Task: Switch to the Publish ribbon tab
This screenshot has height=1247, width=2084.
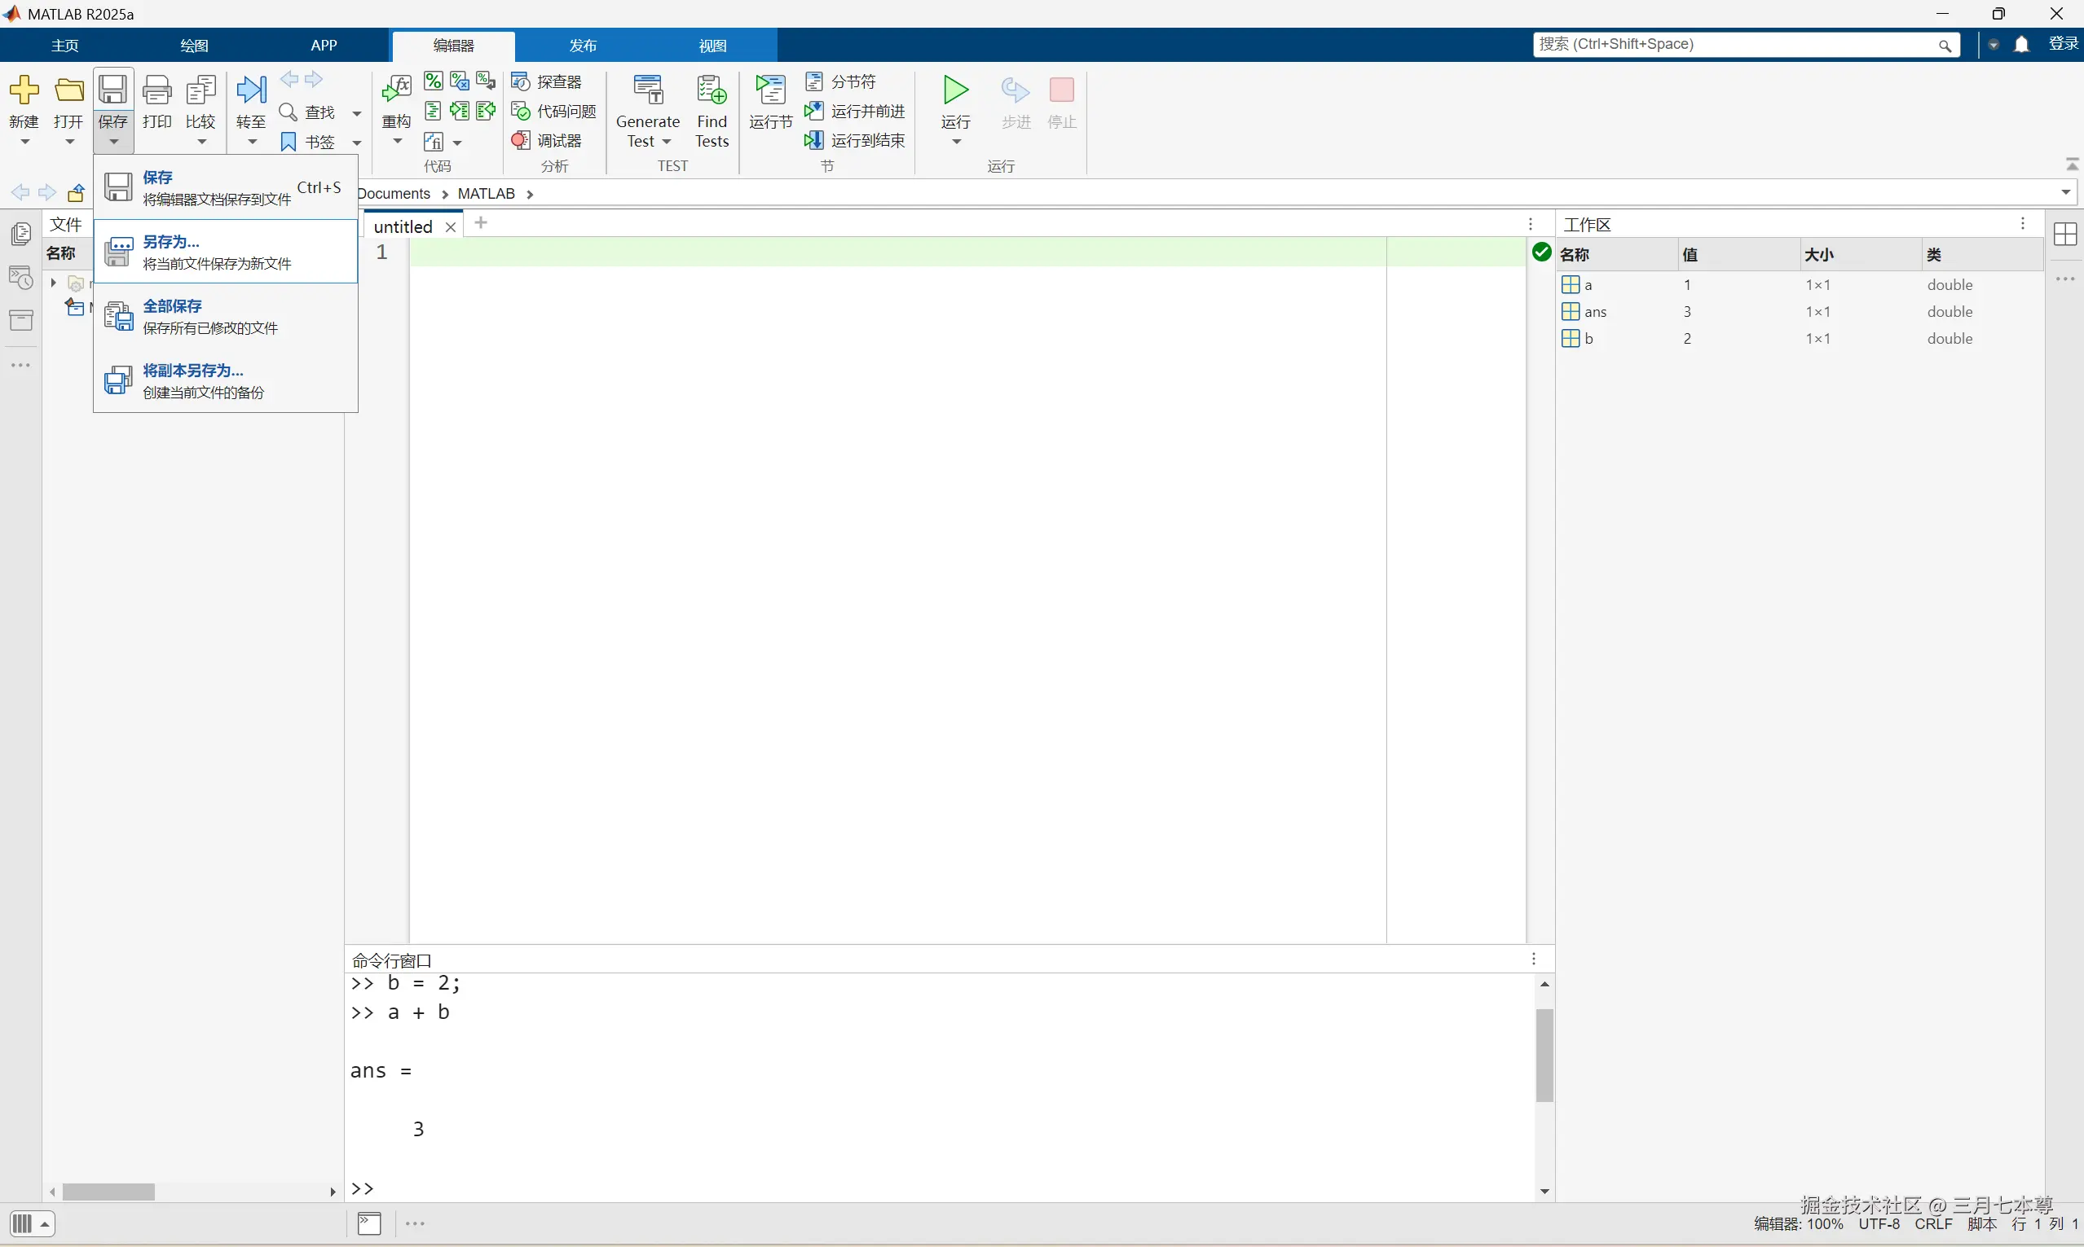Action: (583, 46)
